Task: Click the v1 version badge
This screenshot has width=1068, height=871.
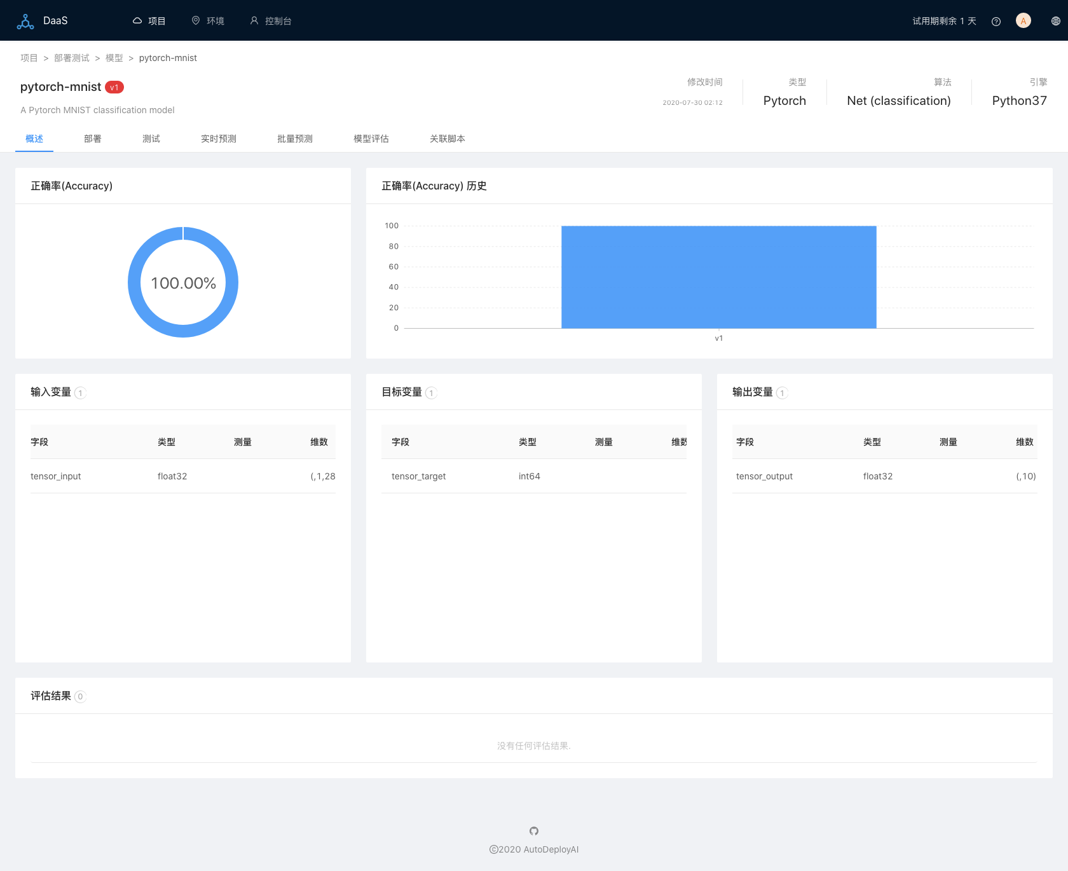Action: (x=114, y=87)
